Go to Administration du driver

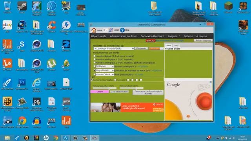pos(123,36)
